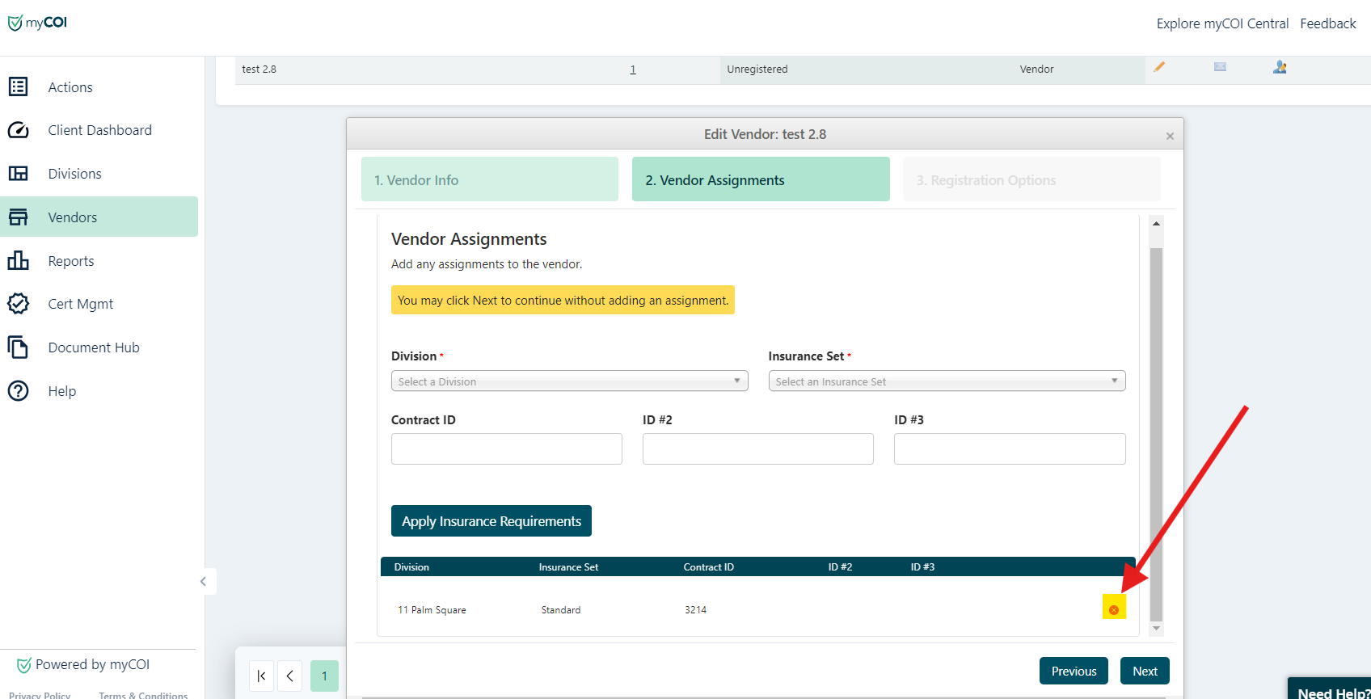This screenshot has width=1371, height=699.
Task: Click the Next button
Action: point(1145,671)
